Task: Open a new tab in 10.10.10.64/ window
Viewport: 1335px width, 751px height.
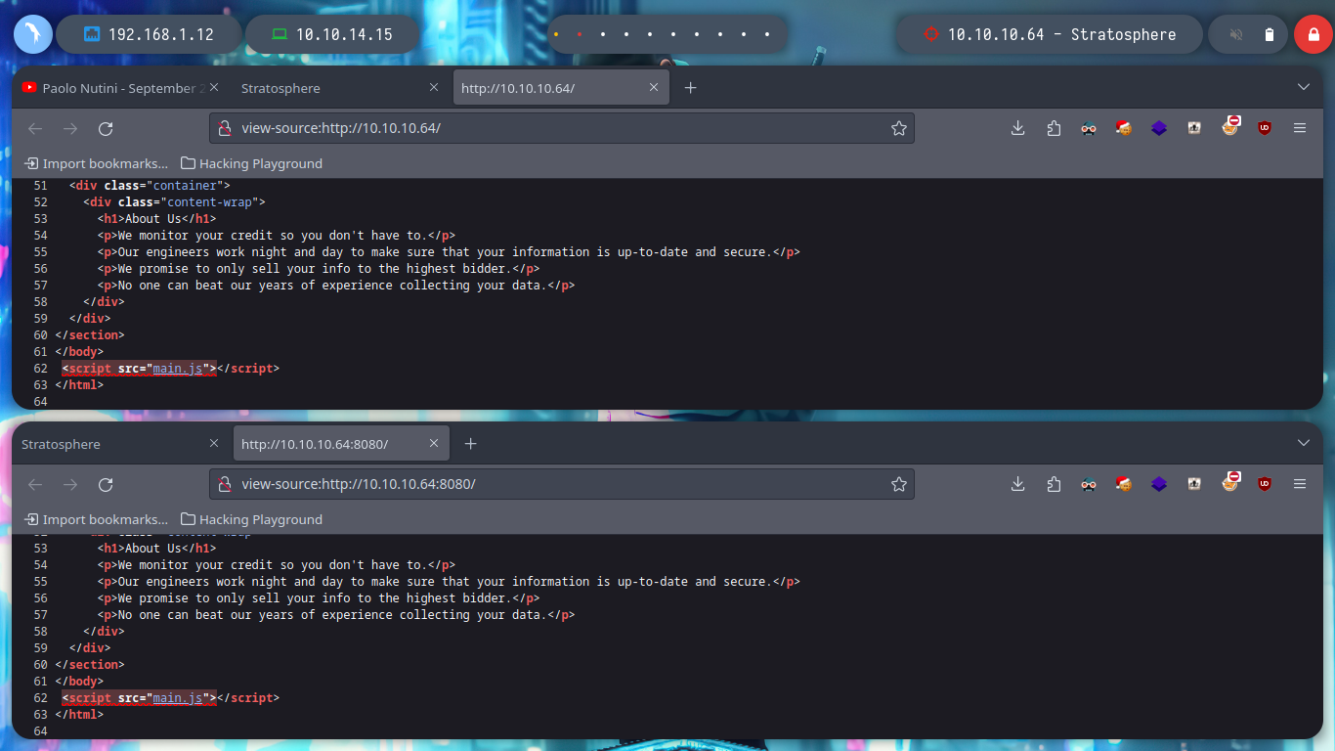Action: tap(690, 88)
